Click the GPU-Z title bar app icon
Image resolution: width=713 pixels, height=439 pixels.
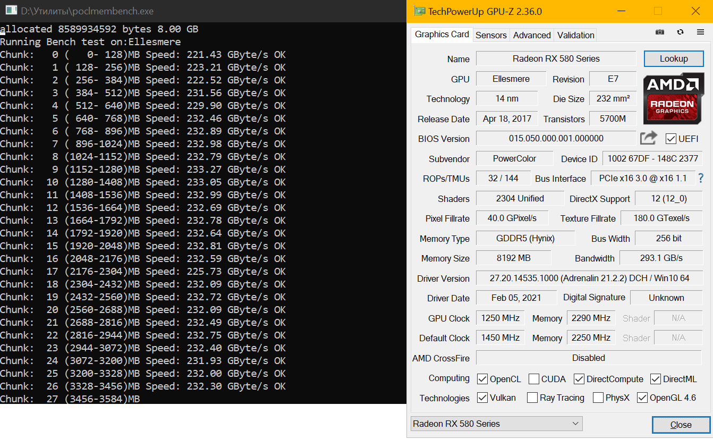tap(419, 11)
